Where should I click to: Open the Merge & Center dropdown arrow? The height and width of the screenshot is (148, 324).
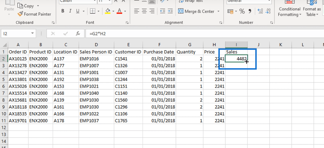point(218,11)
